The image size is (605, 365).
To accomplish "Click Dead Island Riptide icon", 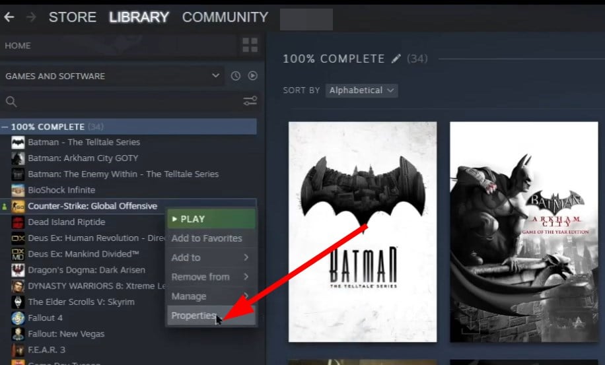I will tap(18, 222).
